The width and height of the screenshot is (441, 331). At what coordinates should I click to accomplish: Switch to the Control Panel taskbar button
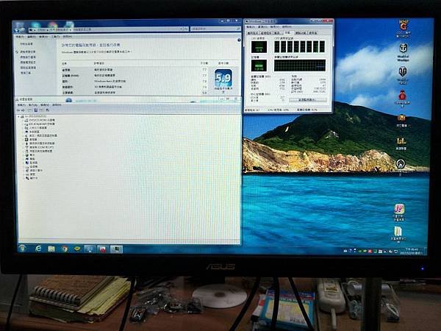point(90,249)
